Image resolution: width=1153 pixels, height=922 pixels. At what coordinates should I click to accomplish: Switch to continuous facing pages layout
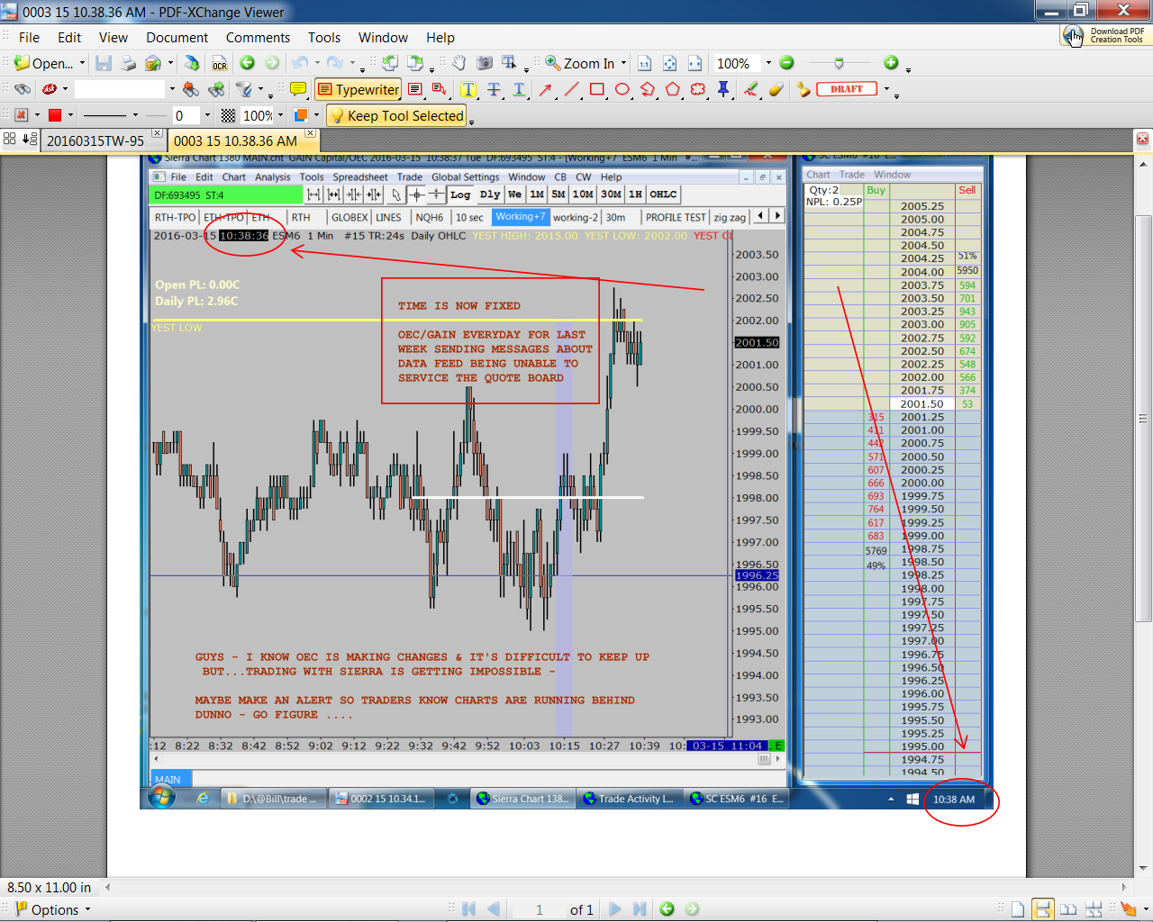[1094, 909]
